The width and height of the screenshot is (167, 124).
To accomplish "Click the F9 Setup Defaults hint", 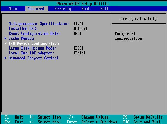I will 143,117.
